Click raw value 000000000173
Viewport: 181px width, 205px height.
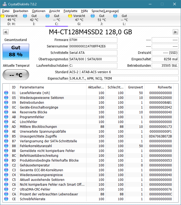(x=160, y=126)
